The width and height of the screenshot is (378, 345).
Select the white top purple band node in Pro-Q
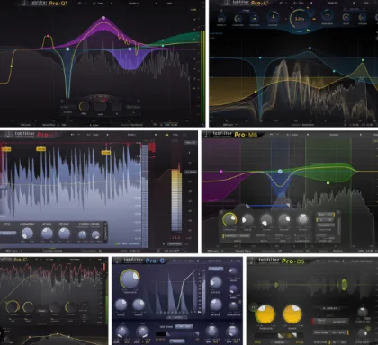click(x=103, y=18)
